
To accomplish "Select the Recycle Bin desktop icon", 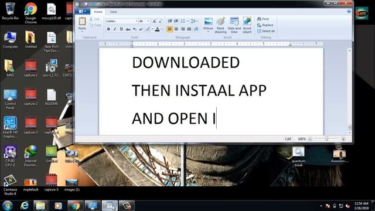I will [x=10, y=11].
